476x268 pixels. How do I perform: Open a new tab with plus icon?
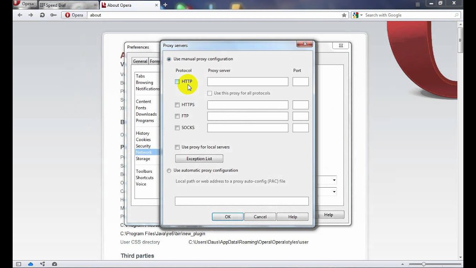tap(165, 5)
